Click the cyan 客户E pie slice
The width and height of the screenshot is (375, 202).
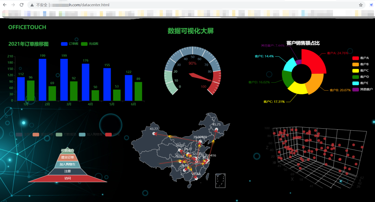pos(290,65)
